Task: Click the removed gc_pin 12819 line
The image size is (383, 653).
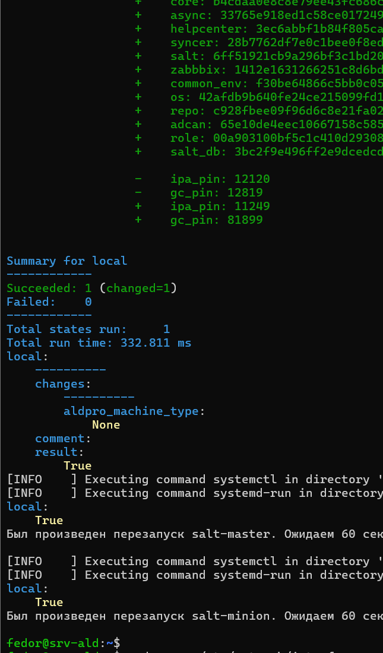Action: pos(216,193)
